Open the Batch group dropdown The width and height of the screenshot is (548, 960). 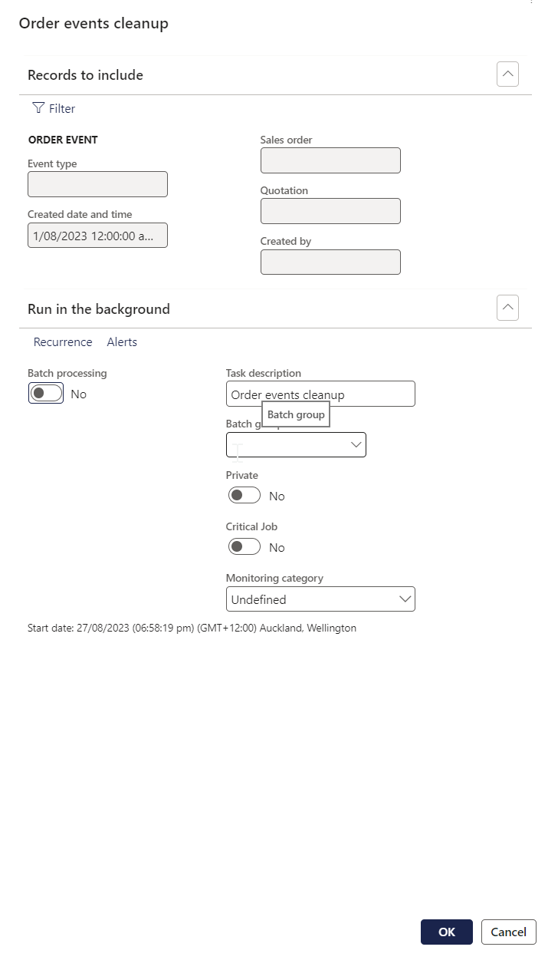(x=355, y=444)
